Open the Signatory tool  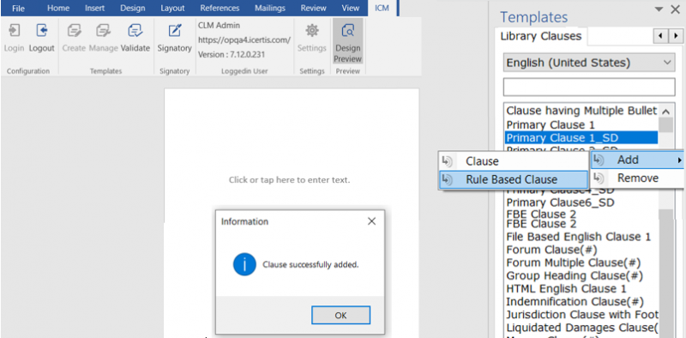(175, 31)
